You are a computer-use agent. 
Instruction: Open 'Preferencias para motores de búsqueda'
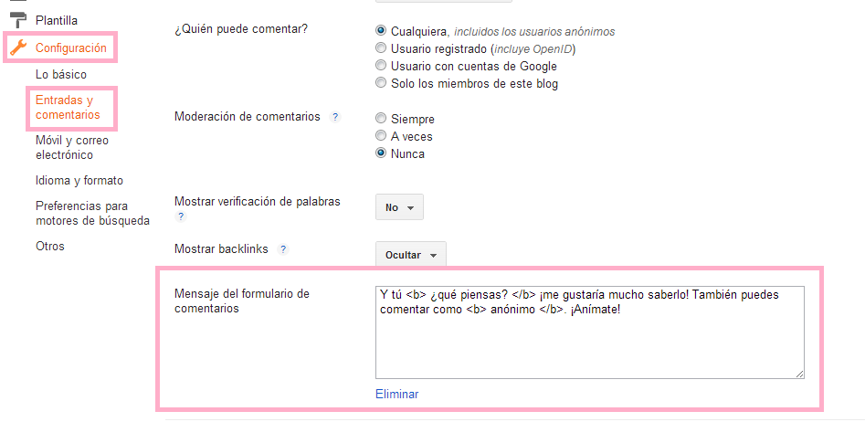pos(91,213)
